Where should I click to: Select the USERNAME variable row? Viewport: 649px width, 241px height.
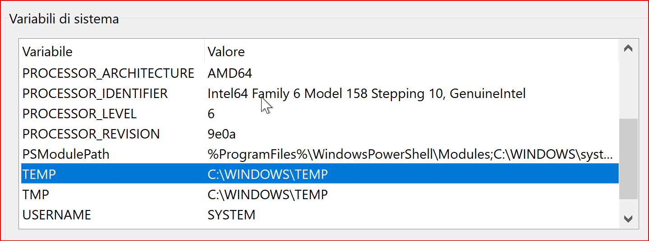(320, 215)
